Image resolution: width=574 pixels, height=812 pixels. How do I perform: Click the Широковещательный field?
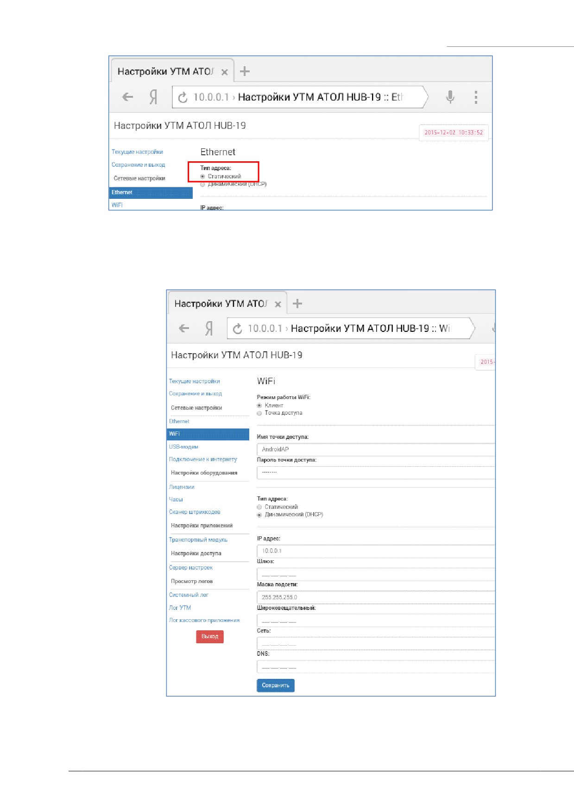point(376,621)
